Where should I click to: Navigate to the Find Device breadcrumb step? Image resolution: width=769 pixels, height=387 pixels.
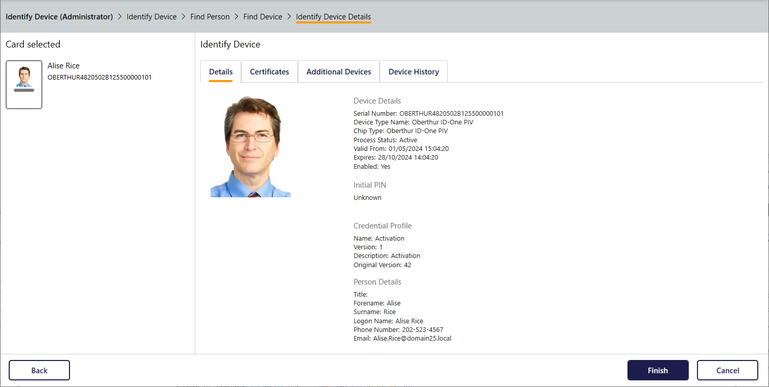coord(263,17)
